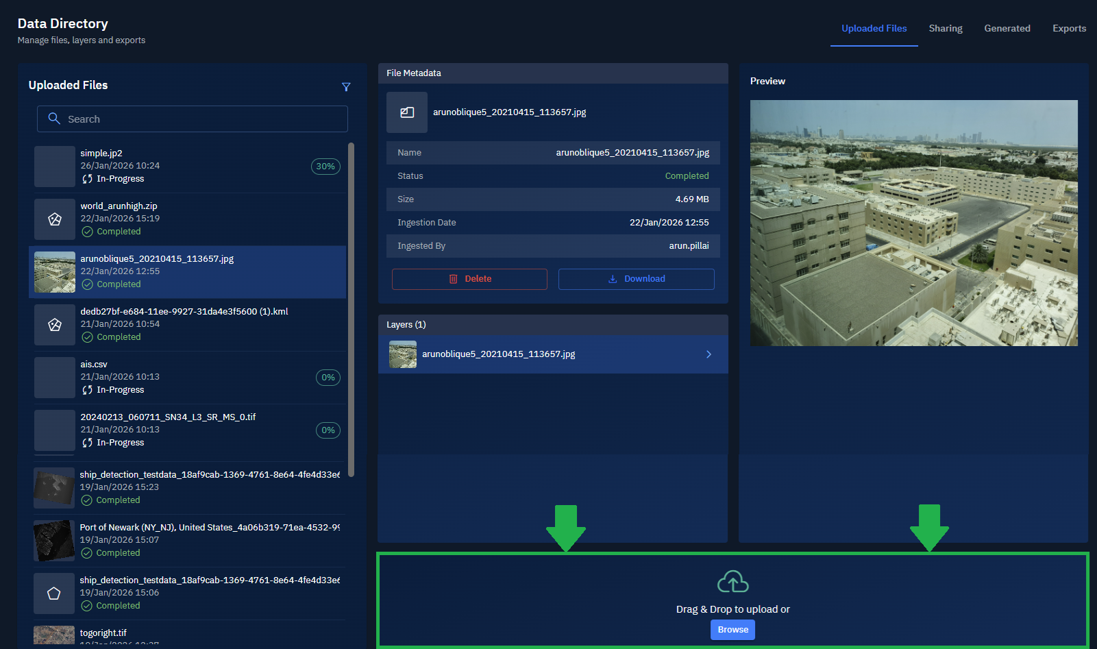Viewport: 1097px width, 649px height.
Task: Select the Port of Newark thumbnail
Action: point(54,541)
